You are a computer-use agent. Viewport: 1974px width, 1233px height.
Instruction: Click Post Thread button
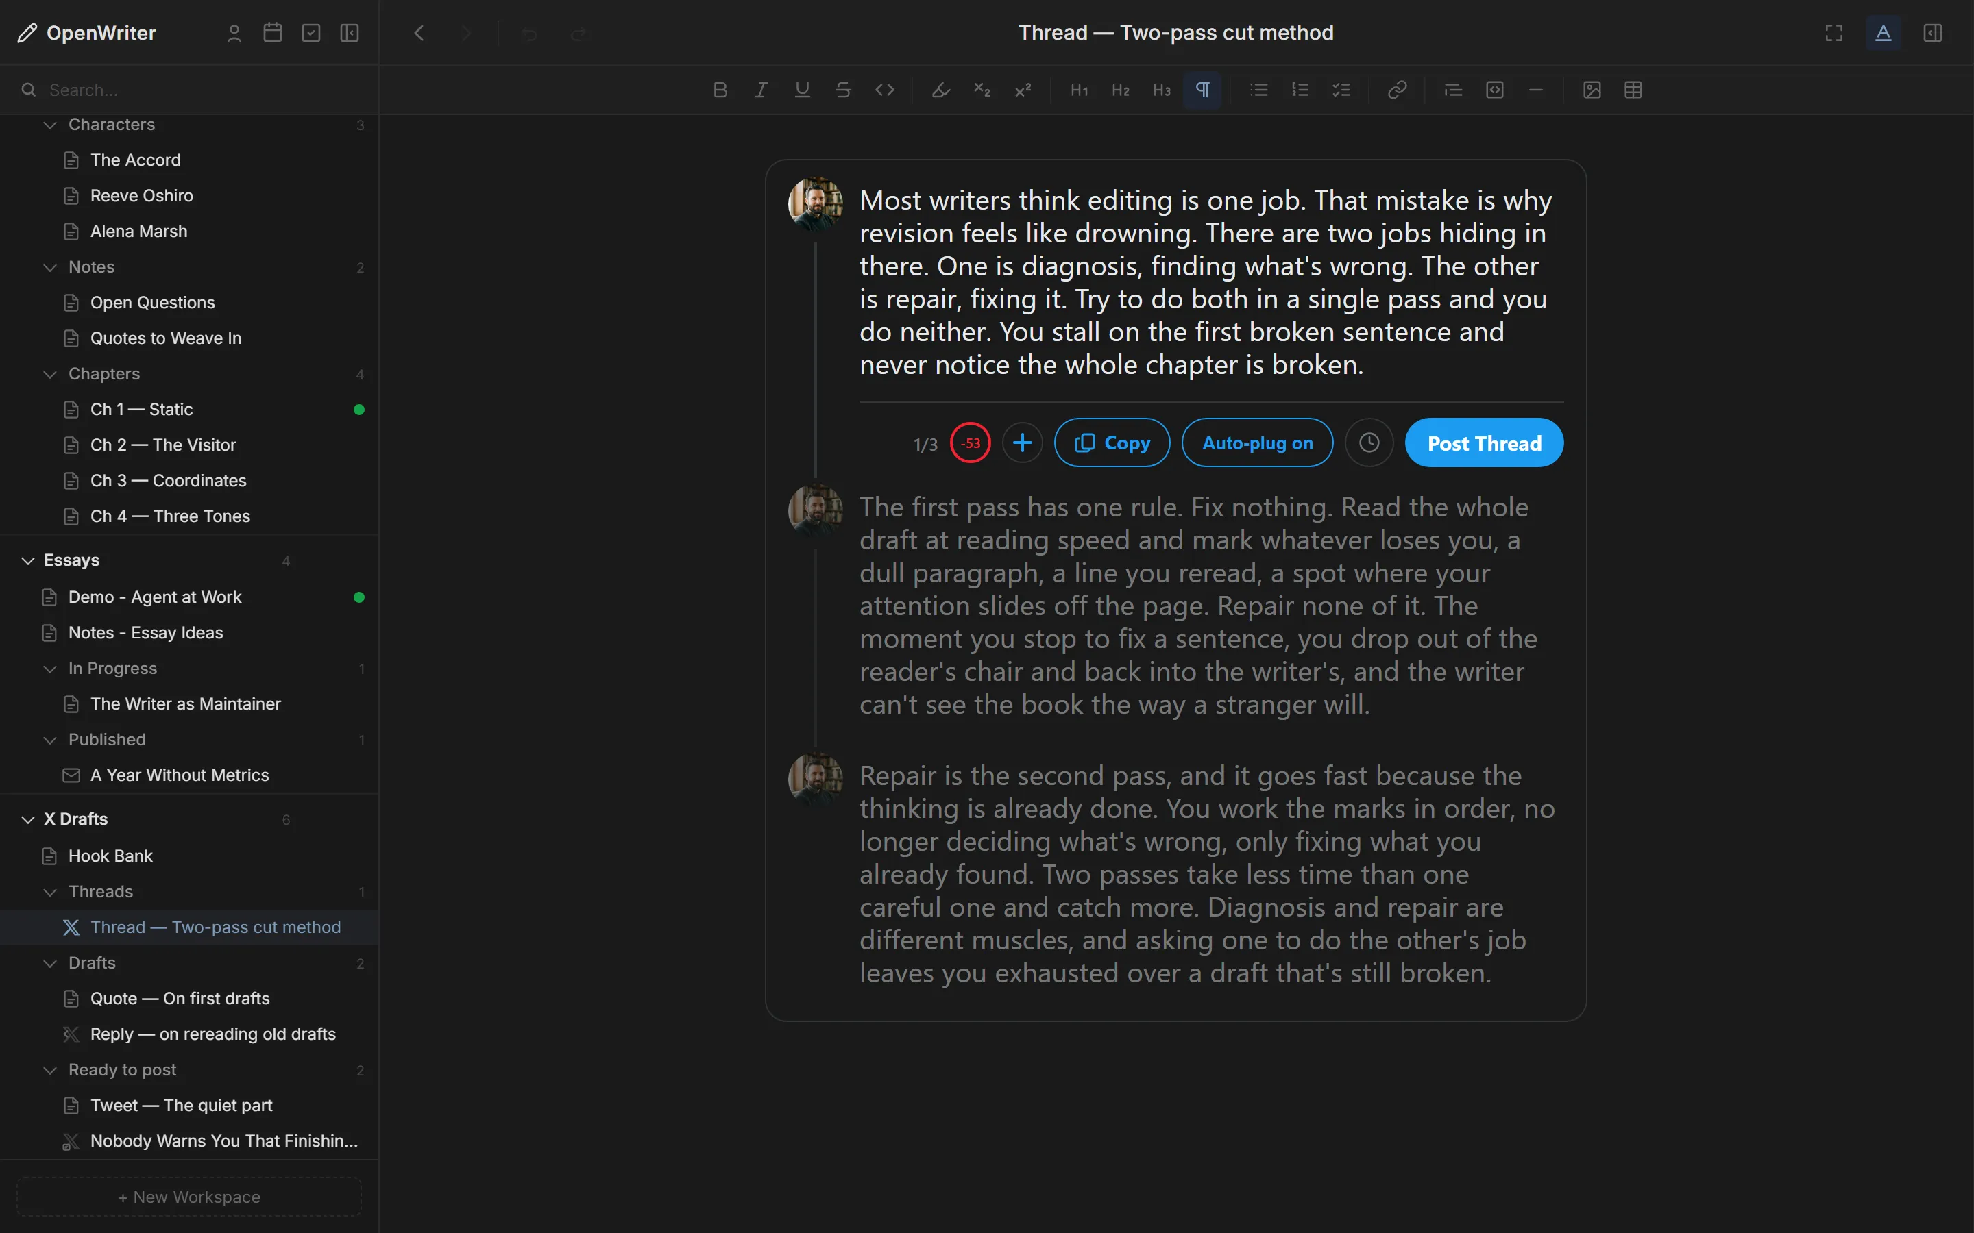click(x=1484, y=443)
